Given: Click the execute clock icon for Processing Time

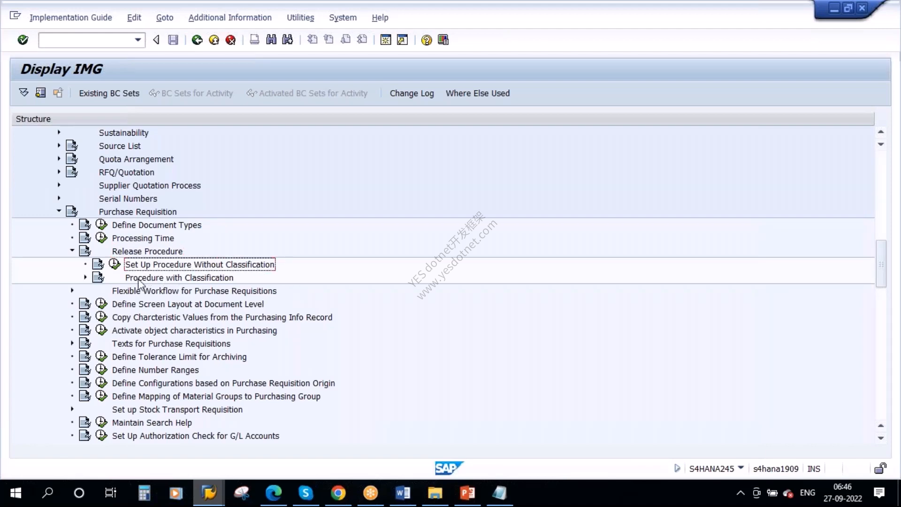Looking at the screenshot, I should (x=101, y=238).
